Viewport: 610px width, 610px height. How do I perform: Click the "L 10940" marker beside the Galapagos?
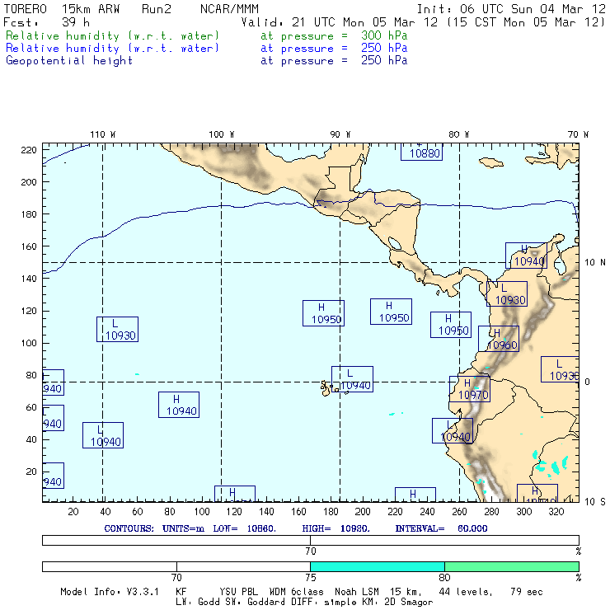tap(353, 379)
